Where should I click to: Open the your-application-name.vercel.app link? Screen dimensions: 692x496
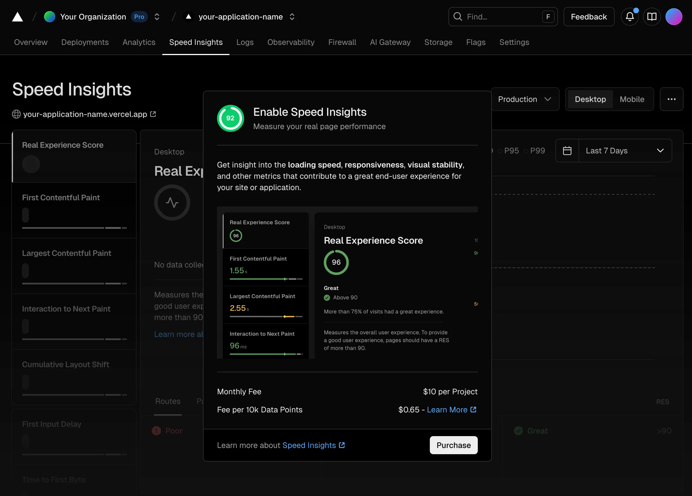click(85, 114)
